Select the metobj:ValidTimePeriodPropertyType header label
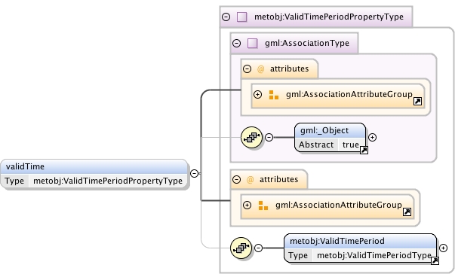455x274 pixels. 329,17
